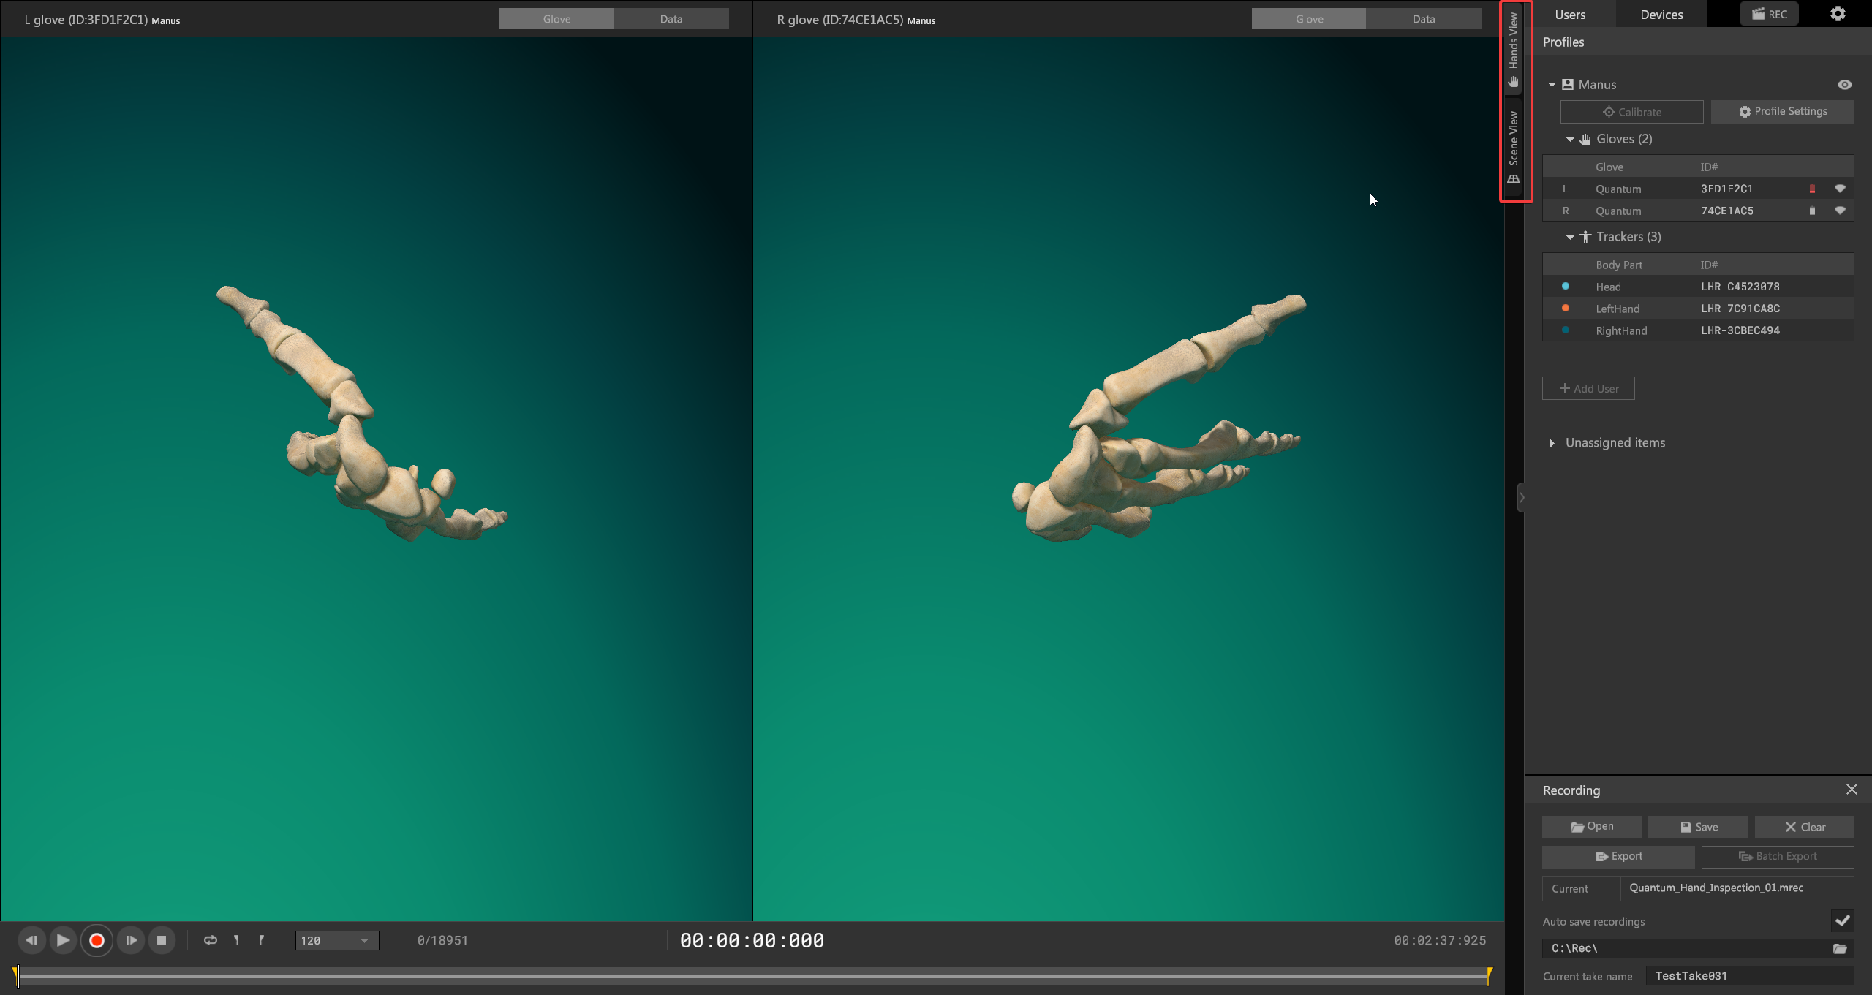Viewport: 1872px width, 995px height.
Task: Open the Devices tab
Action: pos(1661,15)
